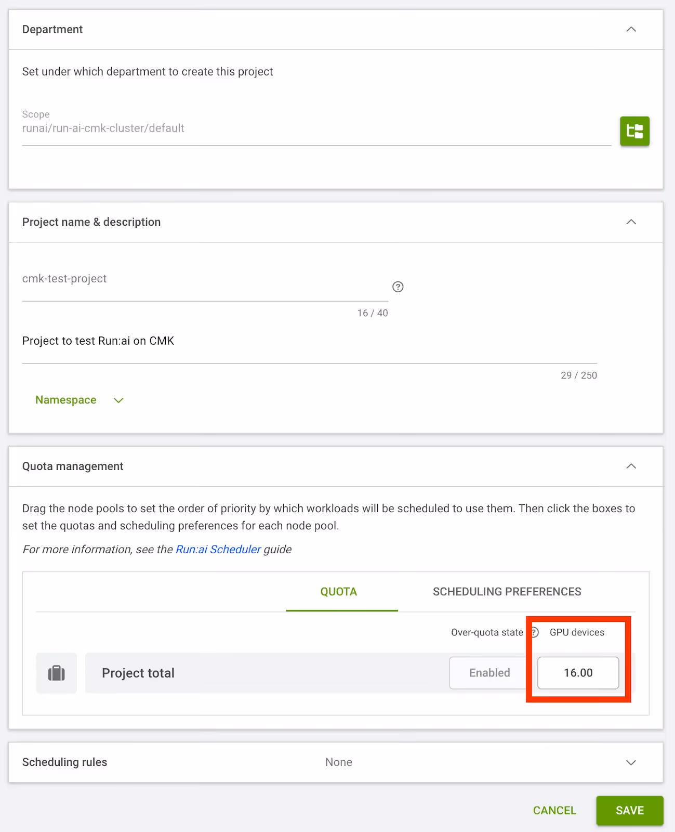Click the Enabled over-quota state box
675x832 pixels.
tap(488, 673)
